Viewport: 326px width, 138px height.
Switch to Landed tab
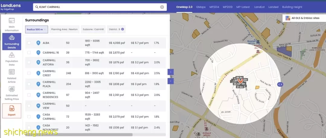[273, 7]
